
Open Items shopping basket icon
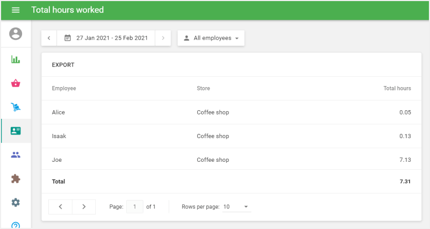tap(16, 83)
